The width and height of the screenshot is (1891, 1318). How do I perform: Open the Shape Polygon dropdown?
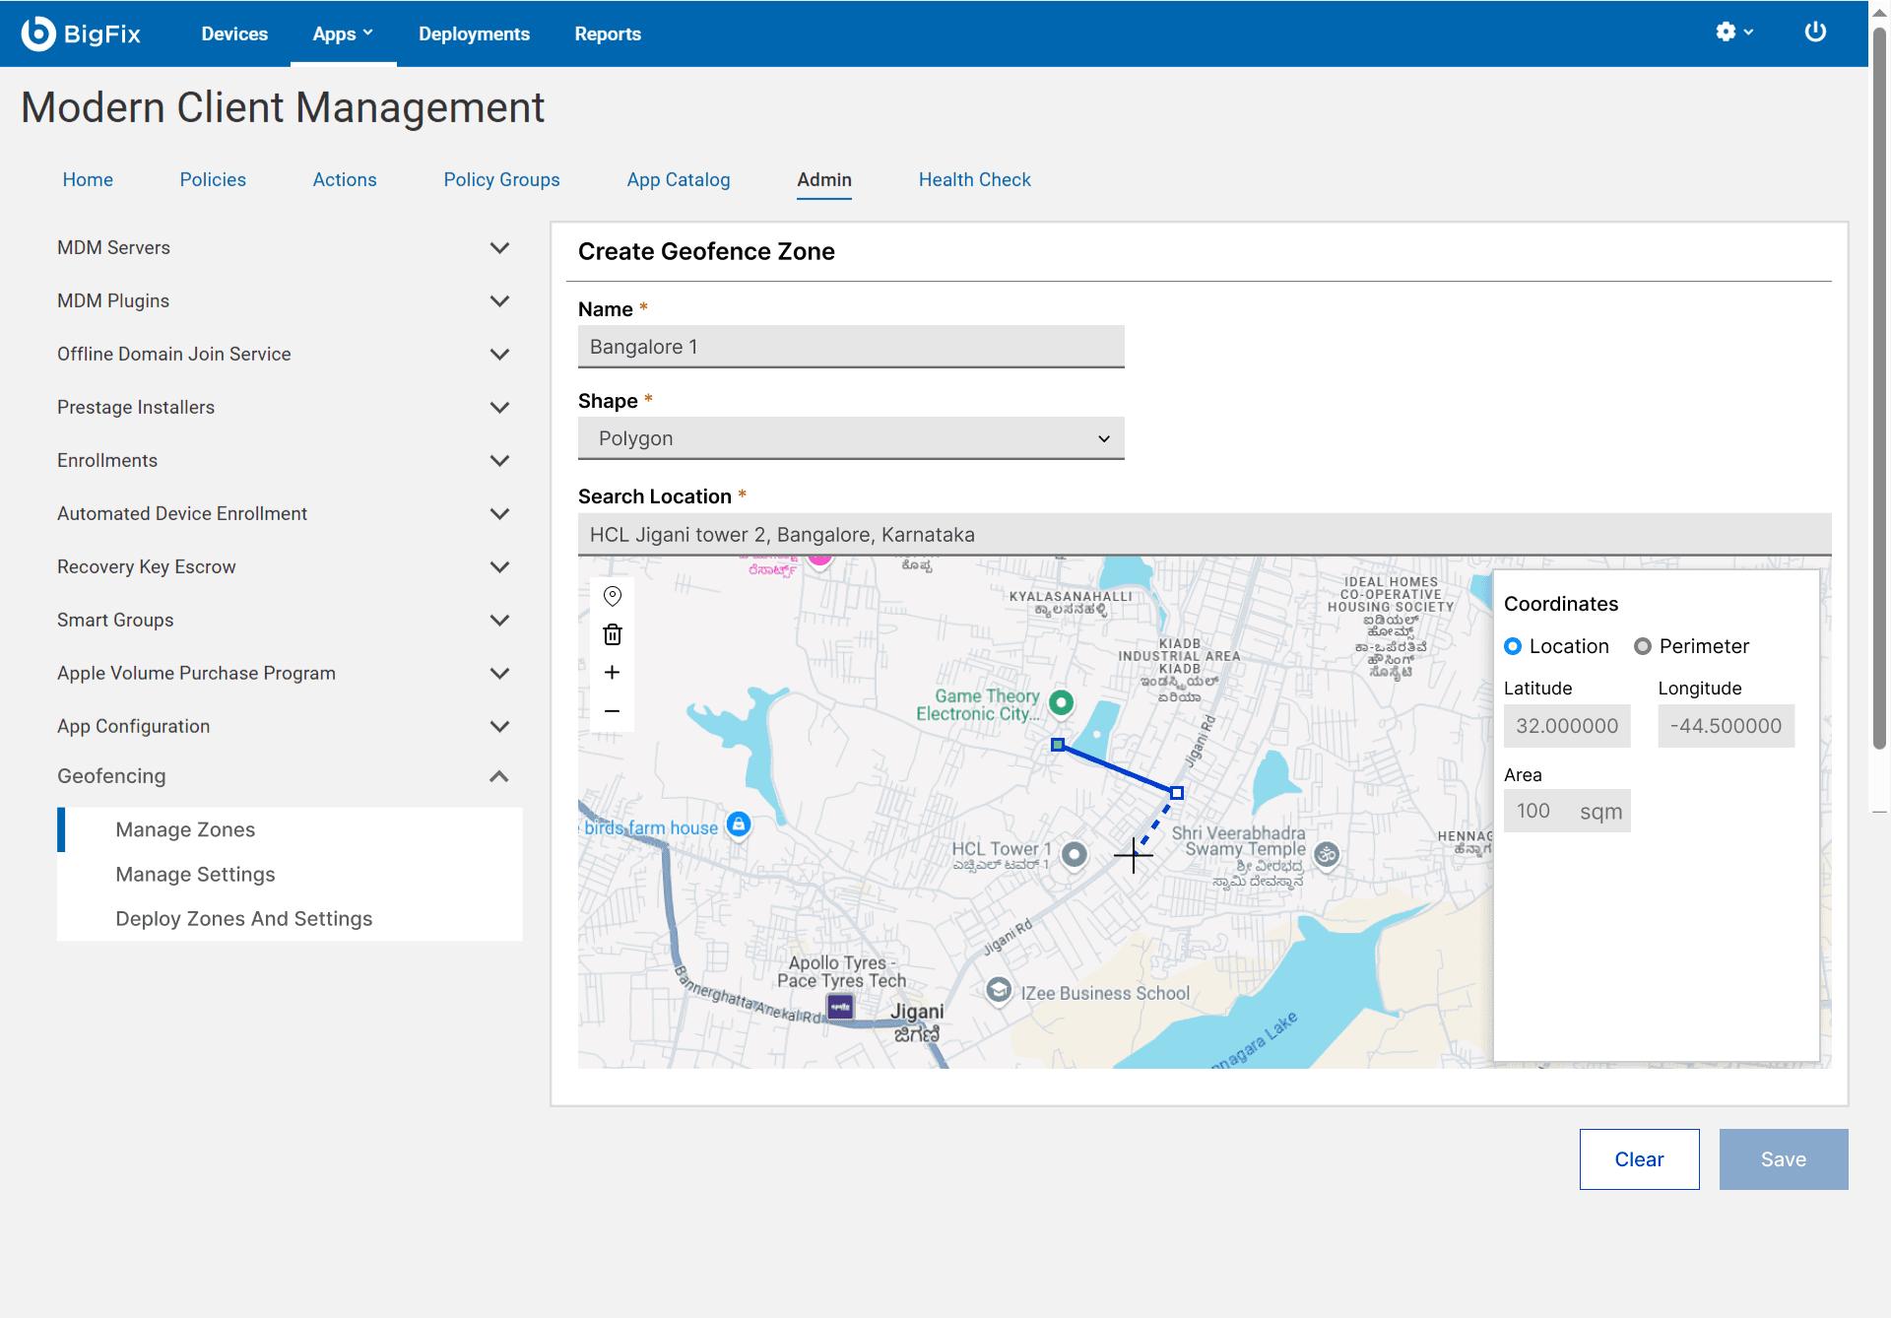pos(851,438)
